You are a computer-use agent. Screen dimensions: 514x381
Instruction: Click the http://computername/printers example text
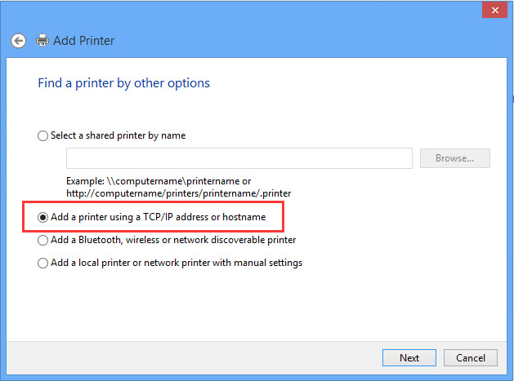(178, 193)
